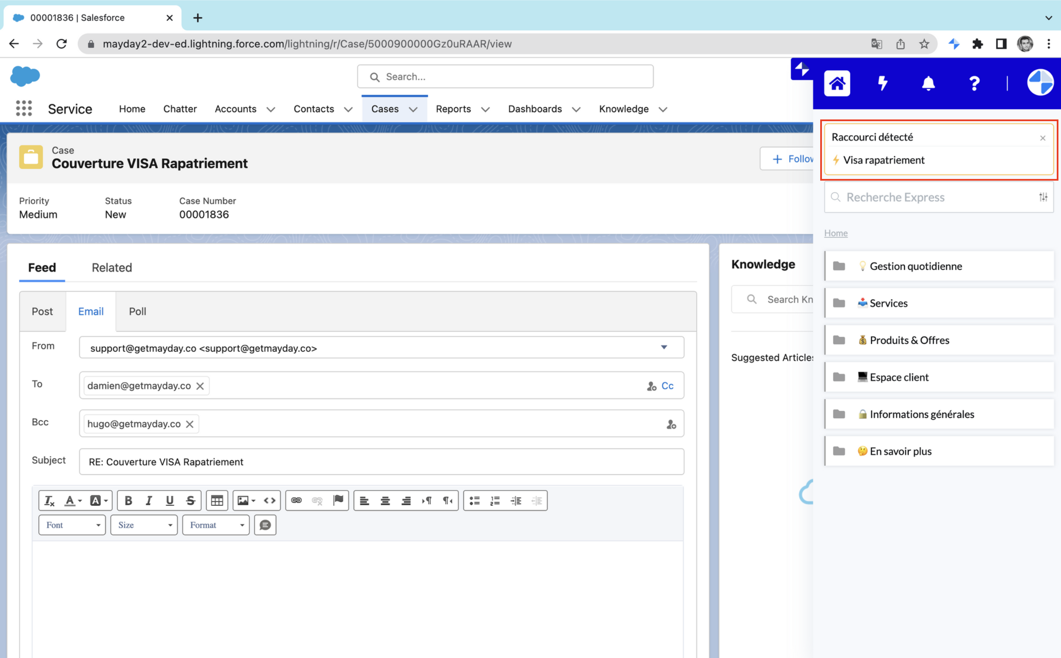1061x658 pixels.
Task: Switch to the Related tab
Action: tap(111, 267)
